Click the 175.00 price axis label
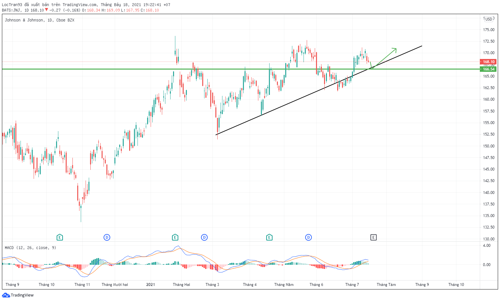Screen dimensions: 500x301 pyautogui.click(x=489, y=30)
